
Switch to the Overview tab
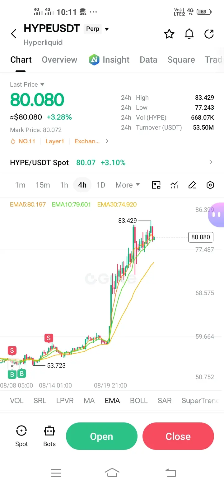(x=59, y=60)
